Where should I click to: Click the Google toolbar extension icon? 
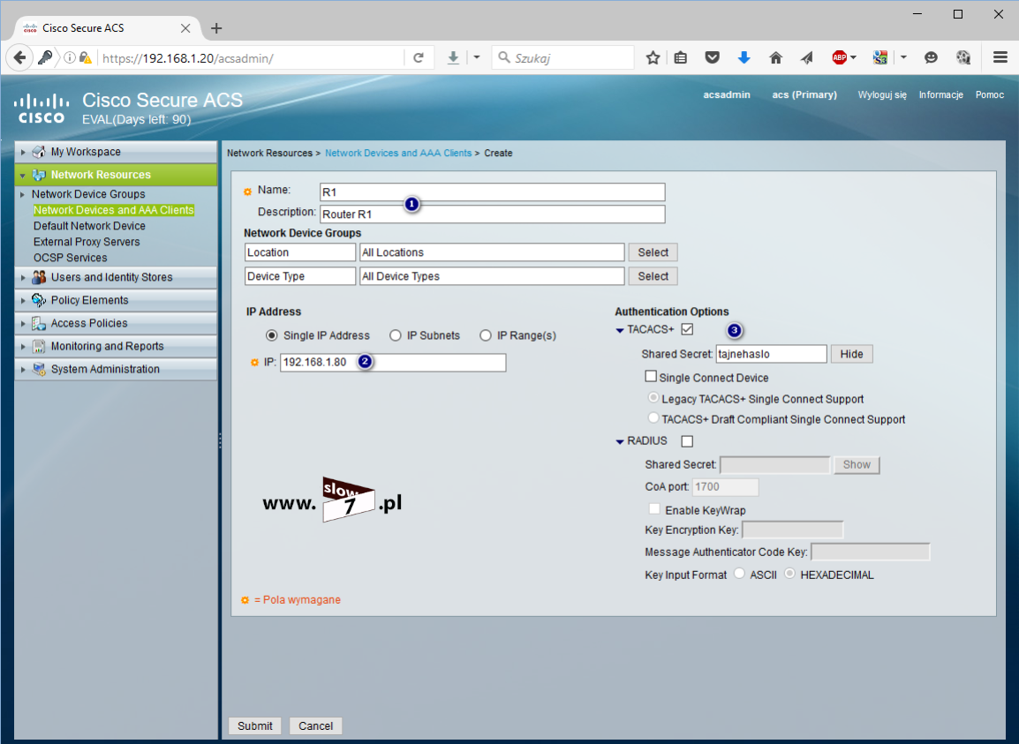(x=880, y=58)
